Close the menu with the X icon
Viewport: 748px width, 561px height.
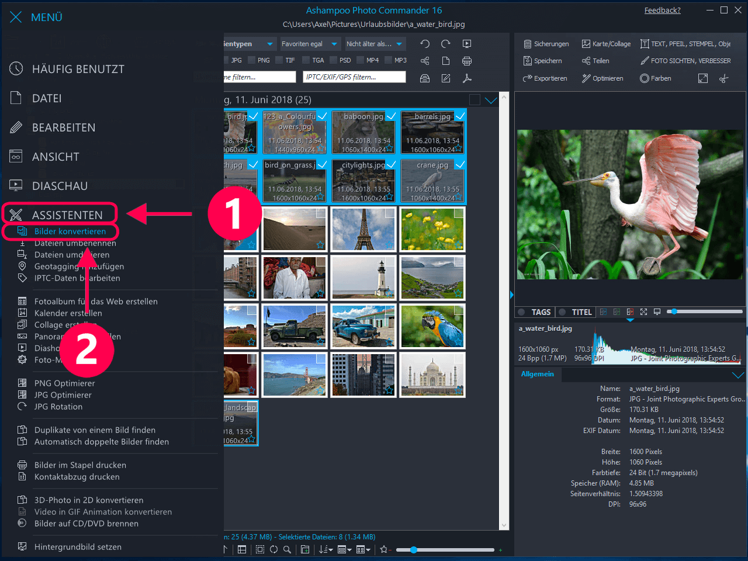point(16,17)
